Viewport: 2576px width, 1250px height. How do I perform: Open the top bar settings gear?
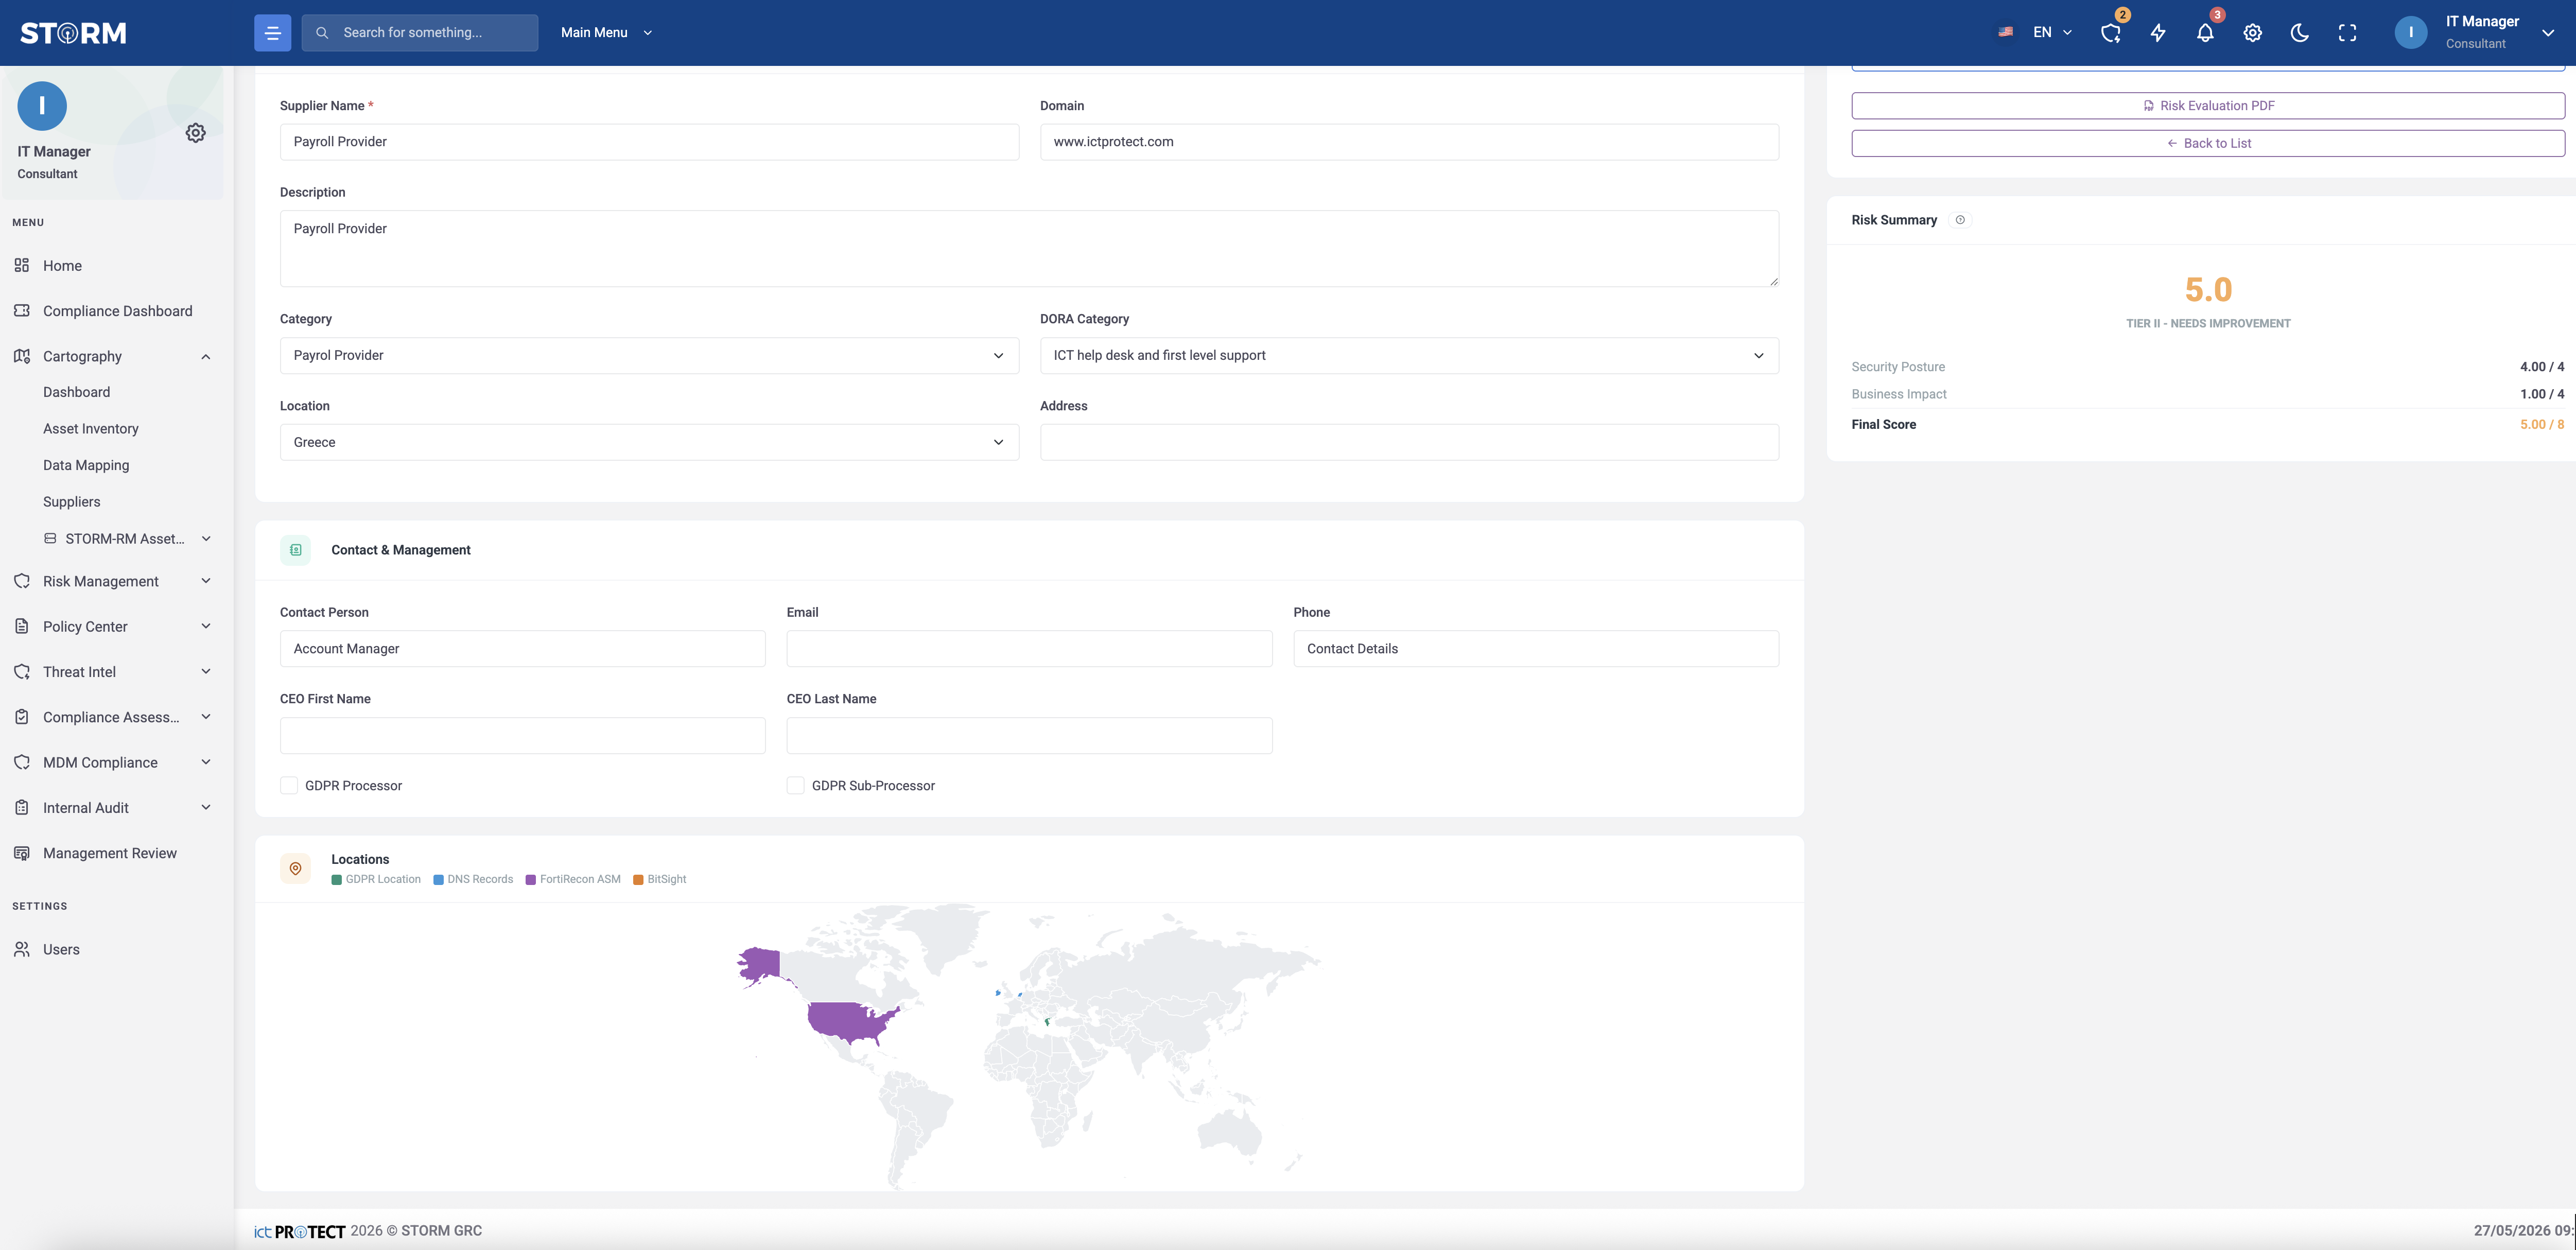(2252, 33)
